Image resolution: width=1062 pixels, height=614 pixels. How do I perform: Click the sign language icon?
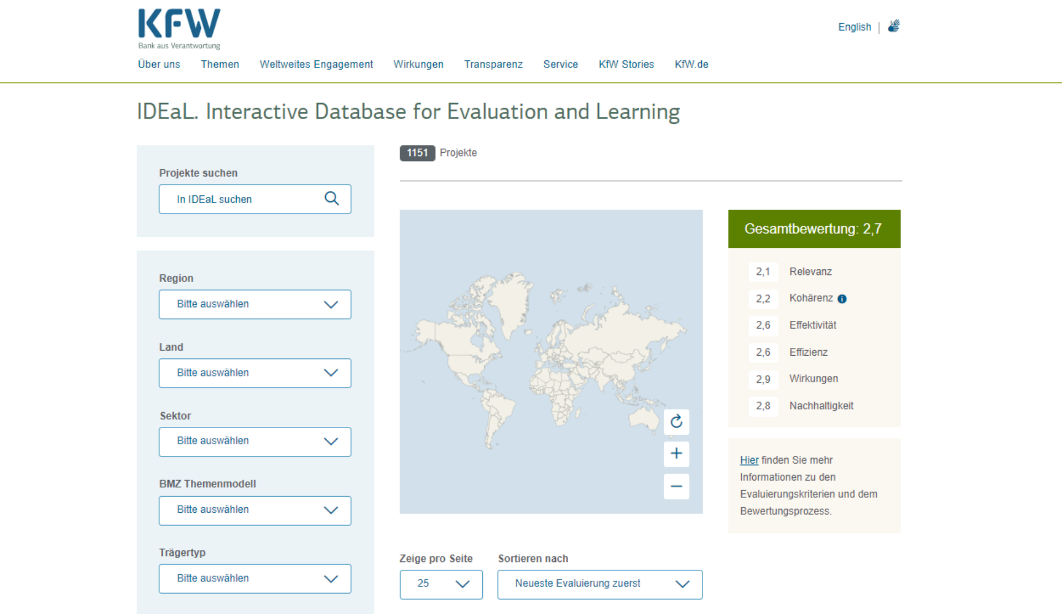pyautogui.click(x=894, y=26)
